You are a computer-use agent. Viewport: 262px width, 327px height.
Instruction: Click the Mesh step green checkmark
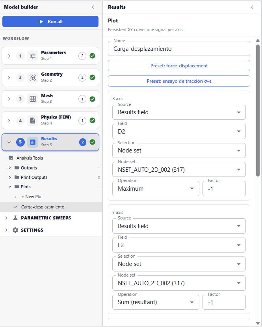point(93,99)
